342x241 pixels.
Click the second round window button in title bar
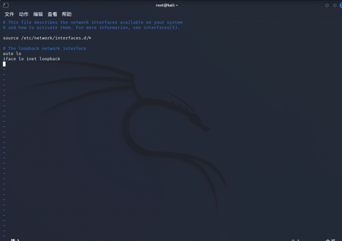click(335, 5)
